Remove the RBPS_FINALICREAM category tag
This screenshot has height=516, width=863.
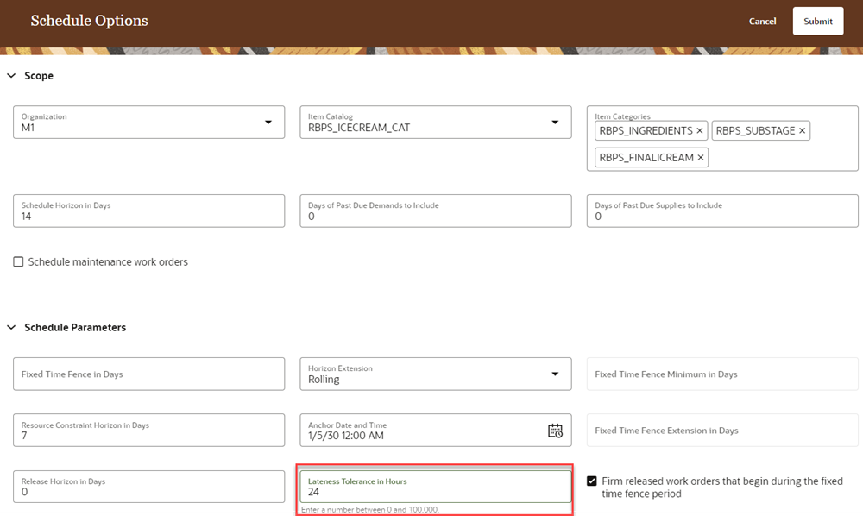701,158
